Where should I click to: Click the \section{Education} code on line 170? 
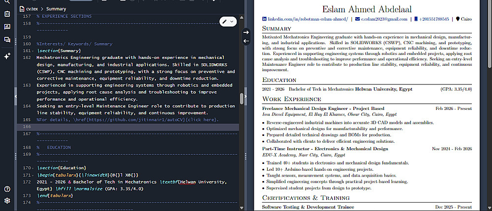[x=61, y=168]
